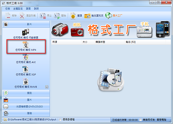
Task: Click the 格式工厂 banner title
Action: point(112,29)
